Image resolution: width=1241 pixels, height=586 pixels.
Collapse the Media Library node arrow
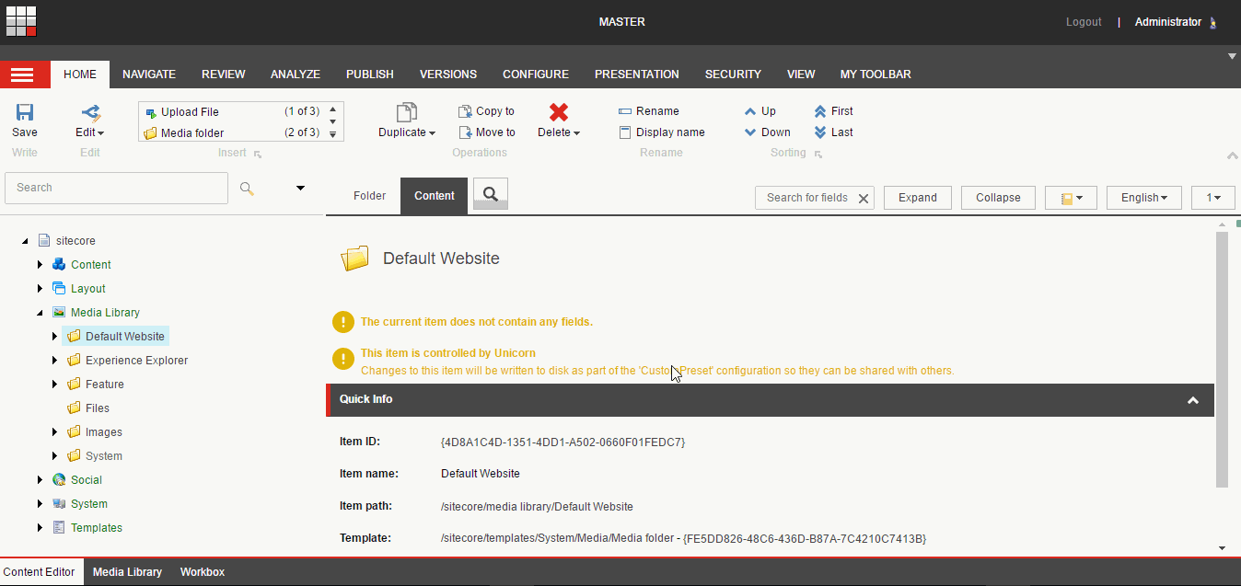(40, 313)
